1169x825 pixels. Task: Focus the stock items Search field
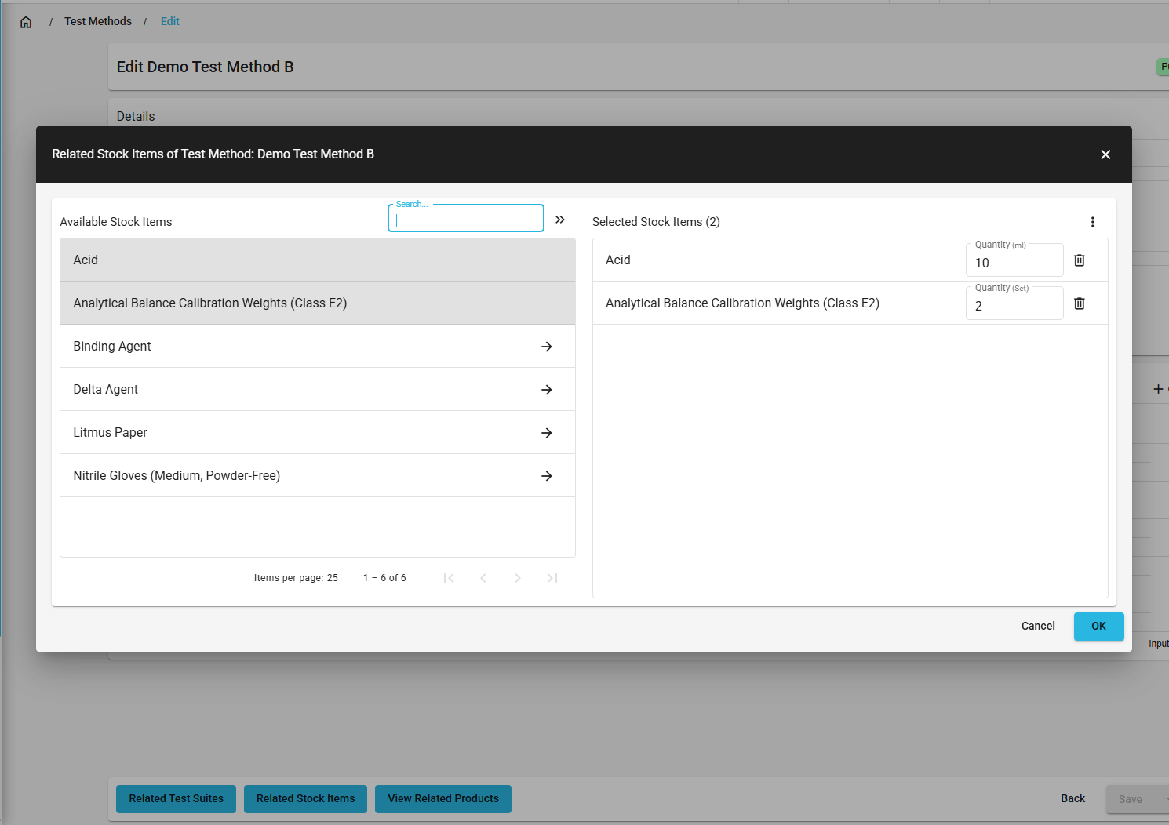(466, 219)
